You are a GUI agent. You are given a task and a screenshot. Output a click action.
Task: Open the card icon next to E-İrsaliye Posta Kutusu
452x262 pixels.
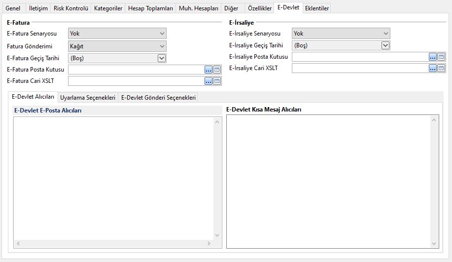441,57
